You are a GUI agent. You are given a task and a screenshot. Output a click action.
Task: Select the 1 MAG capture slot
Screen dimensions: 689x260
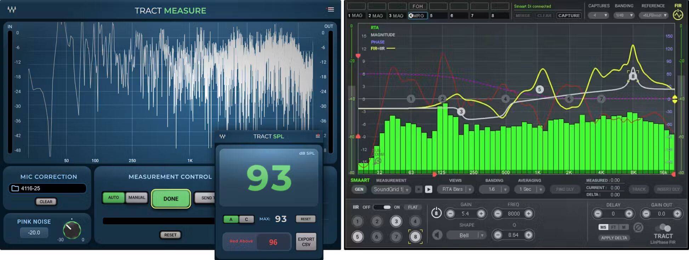(356, 16)
